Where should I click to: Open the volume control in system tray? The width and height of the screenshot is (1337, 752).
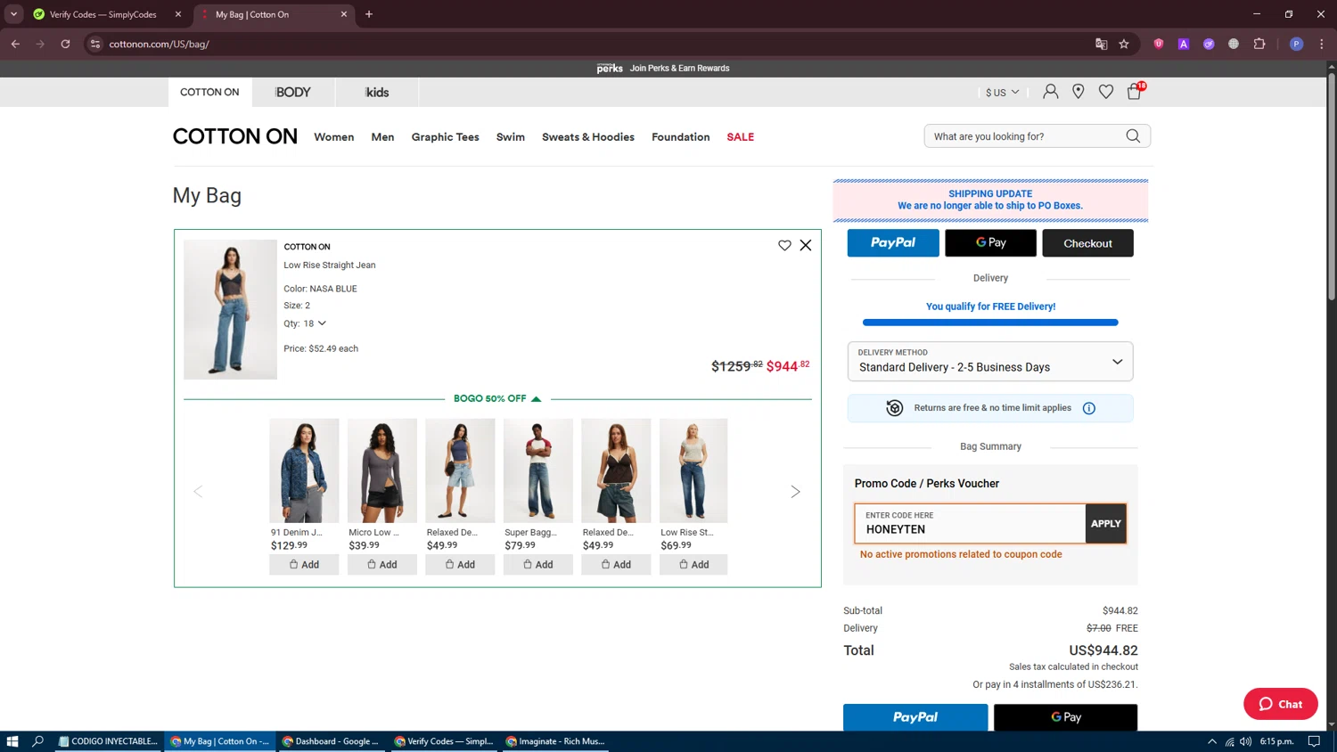[x=1245, y=741]
